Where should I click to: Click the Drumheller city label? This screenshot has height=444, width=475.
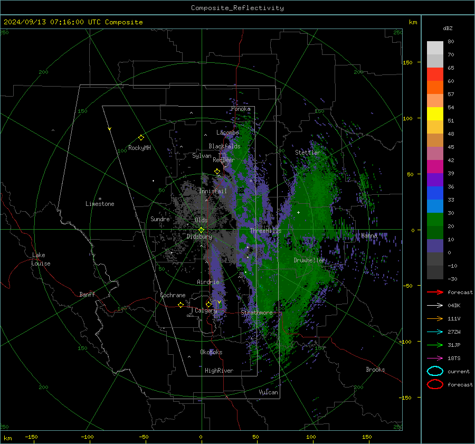pyautogui.click(x=309, y=260)
